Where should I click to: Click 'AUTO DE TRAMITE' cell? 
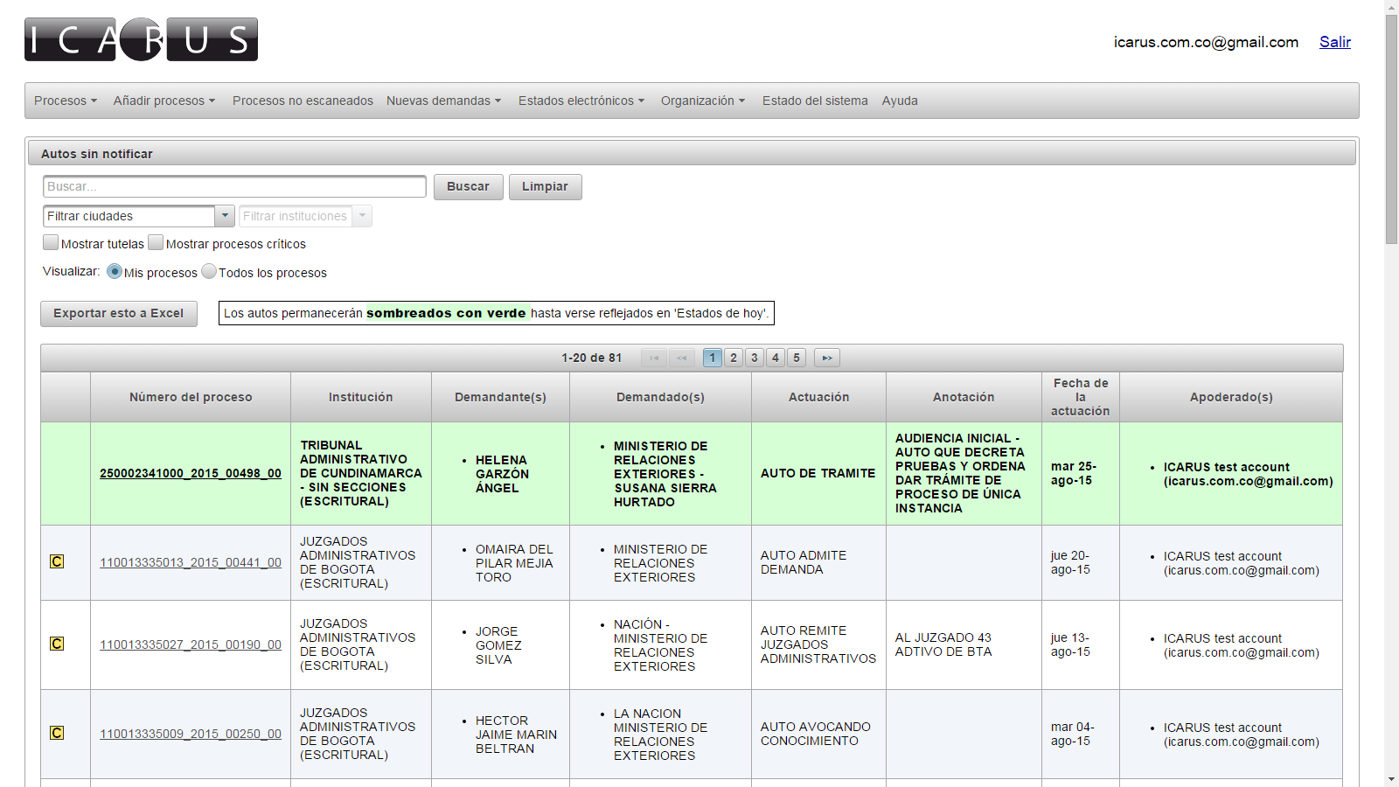818,473
